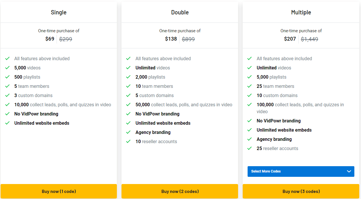Click the checkmark next to No VidPowr branding under Single

8,114
